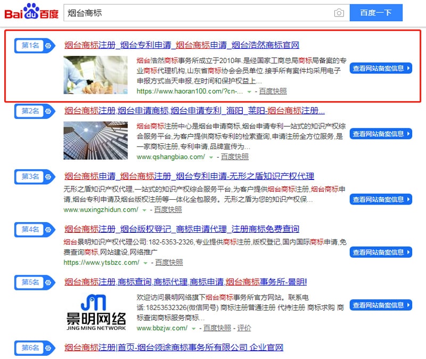The width and height of the screenshot is (426, 359).
Task: Click the 第3名 rank badge icon
Action: (x=35, y=177)
